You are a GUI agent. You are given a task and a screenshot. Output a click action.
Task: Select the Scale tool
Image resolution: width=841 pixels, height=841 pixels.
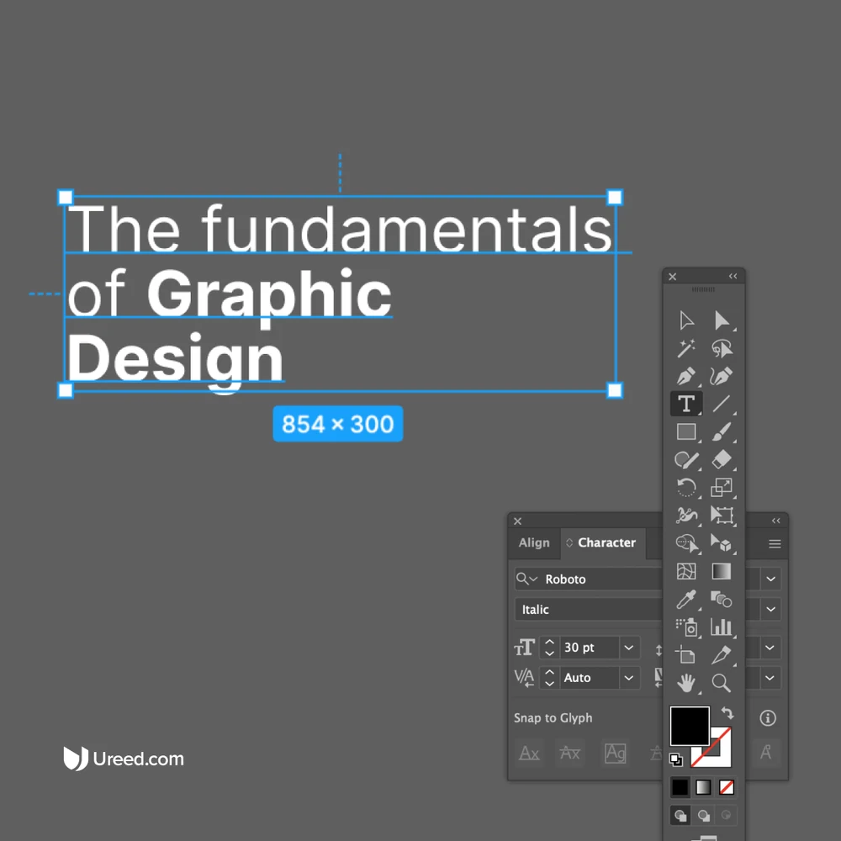click(722, 488)
